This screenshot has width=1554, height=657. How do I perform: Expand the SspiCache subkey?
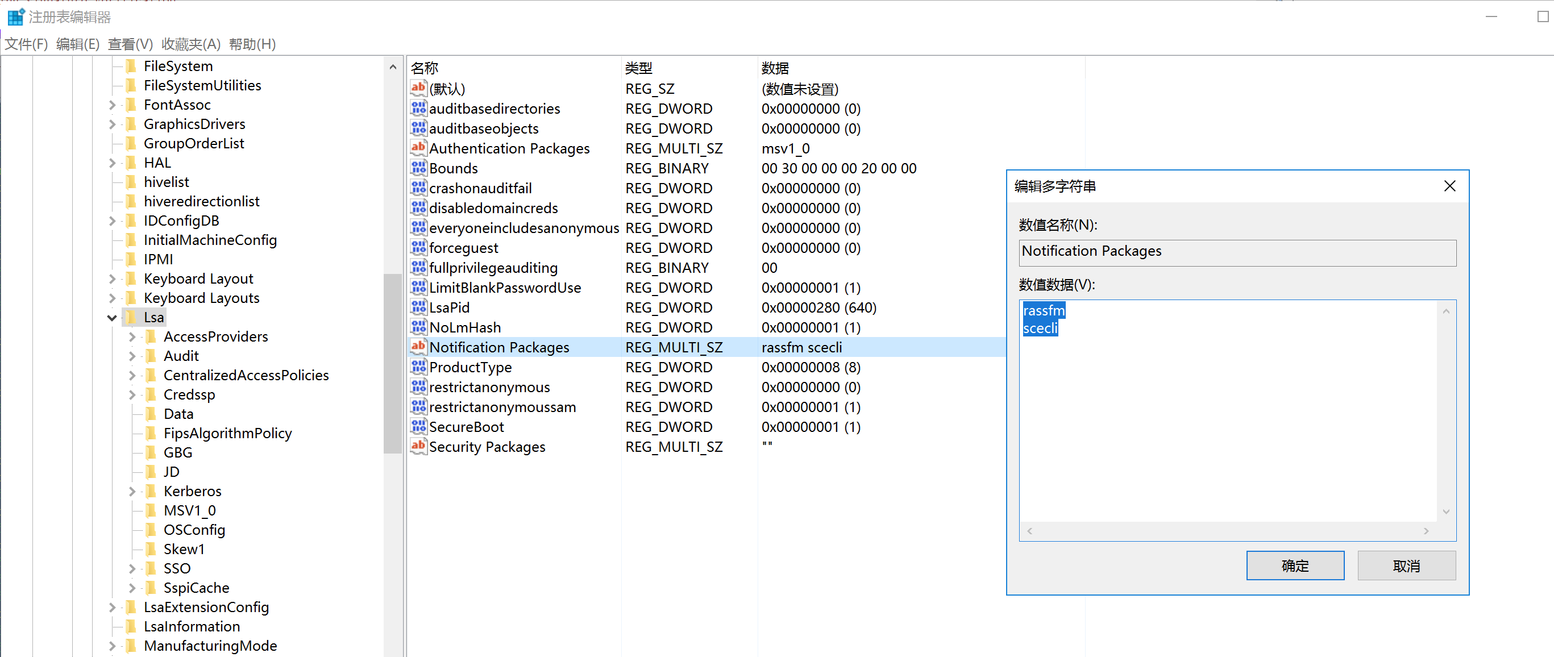[132, 588]
